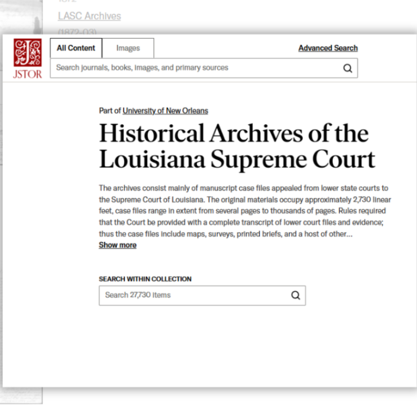Open the LASC Archives link in background page
Image resolution: width=417 pixels, height=417 pixels.
pos(89,16)
